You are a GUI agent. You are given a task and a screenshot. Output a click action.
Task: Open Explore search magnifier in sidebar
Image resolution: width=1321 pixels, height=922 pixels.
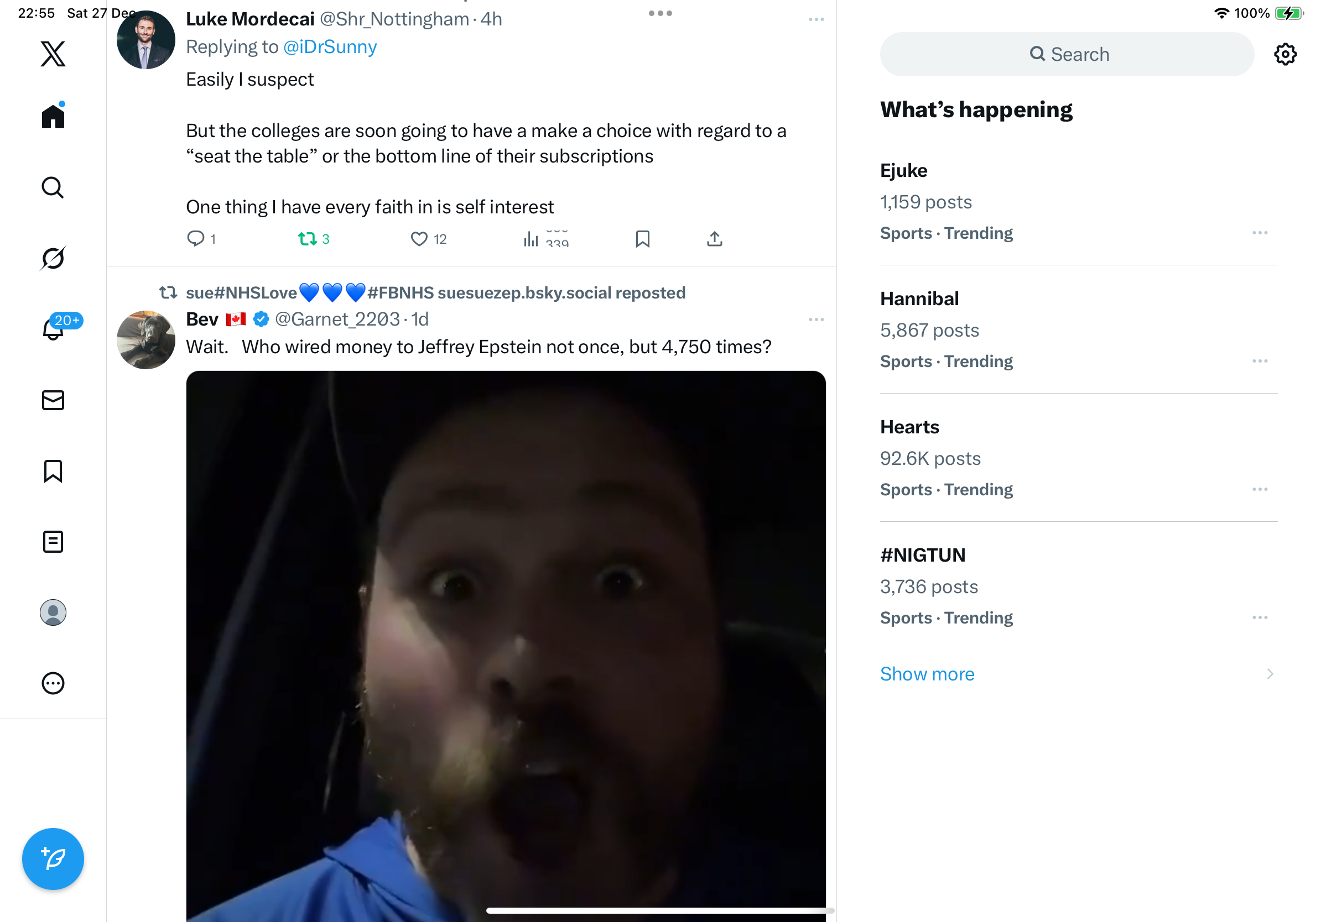(53, 187)
